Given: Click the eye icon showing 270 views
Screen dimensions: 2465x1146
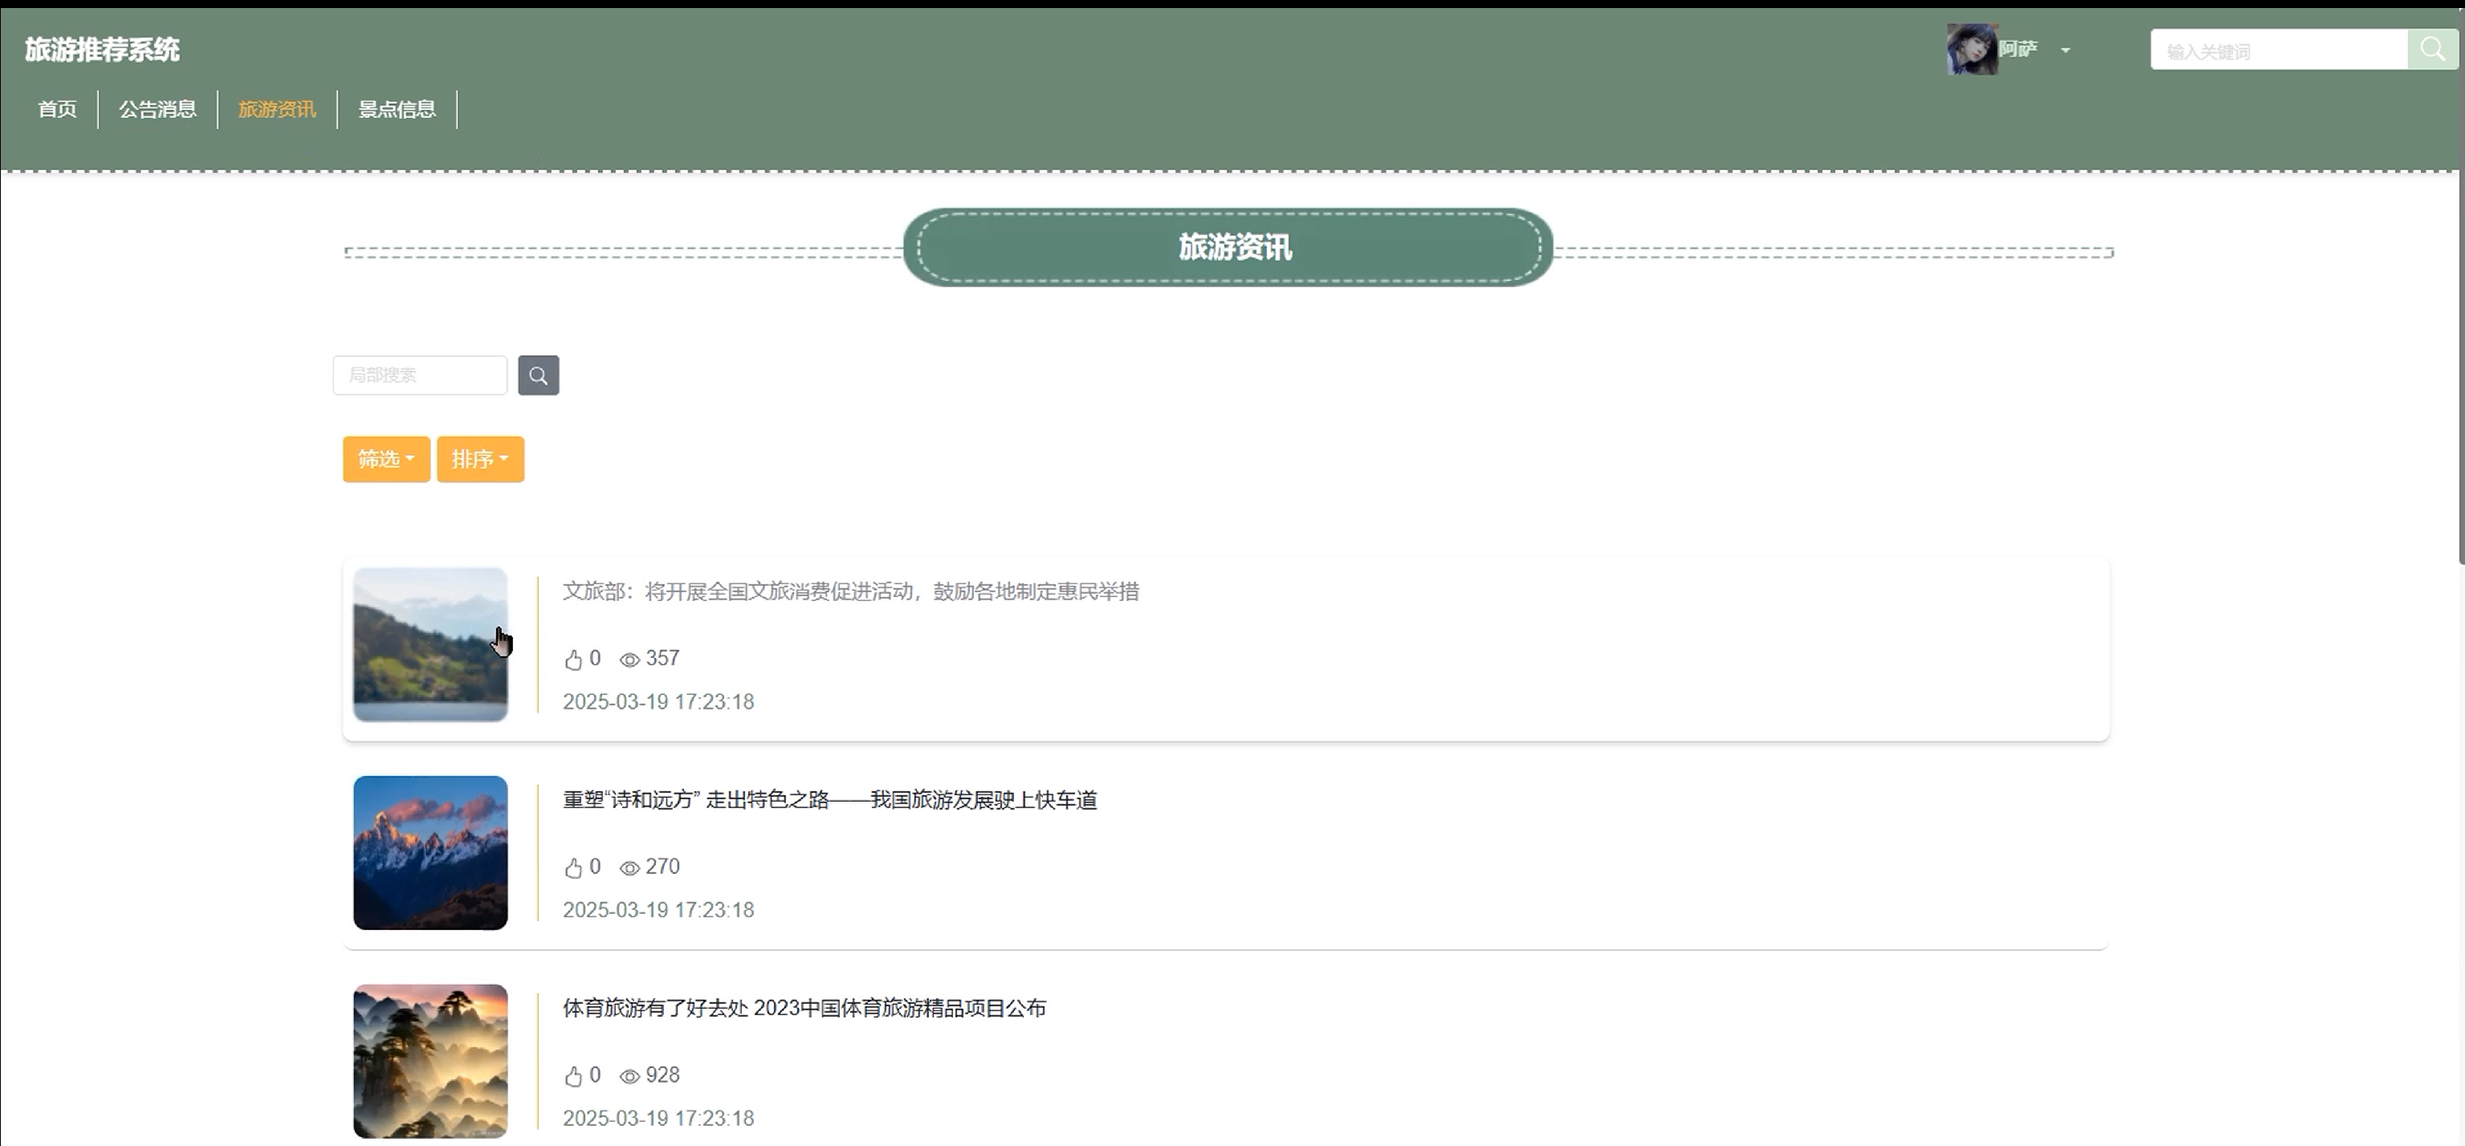Looking at the screenshot, I should pyautogui.click(x=629, y=868).
